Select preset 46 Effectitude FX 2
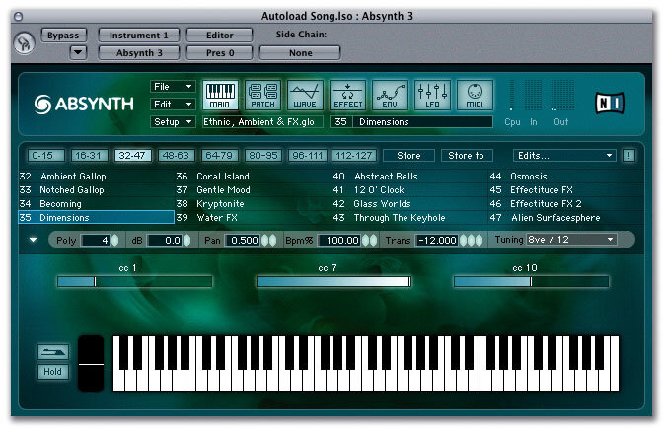This screenshot has height=429, width=664. click(566, 204)
